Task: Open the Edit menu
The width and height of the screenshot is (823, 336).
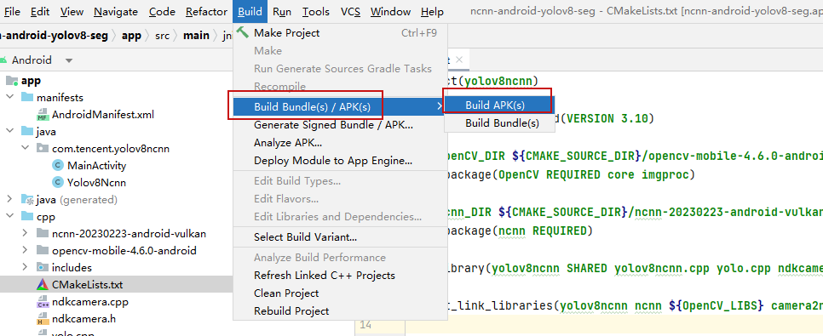Action: coord(40,12)
